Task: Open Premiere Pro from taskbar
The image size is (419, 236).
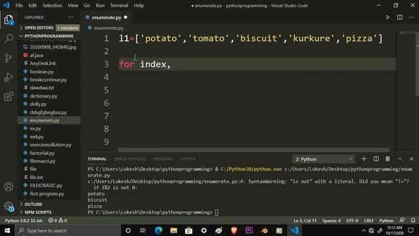Action: pyautogui.click(x=249, y=230)
